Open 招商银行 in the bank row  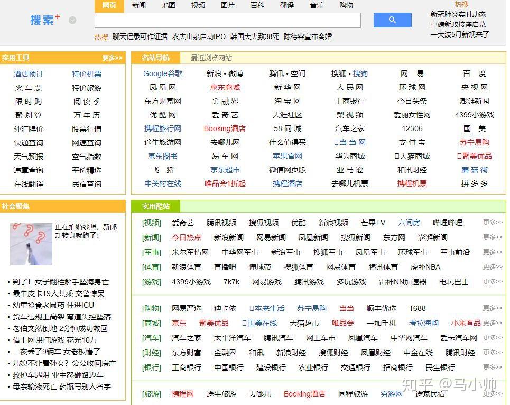(x=398, y=367)
